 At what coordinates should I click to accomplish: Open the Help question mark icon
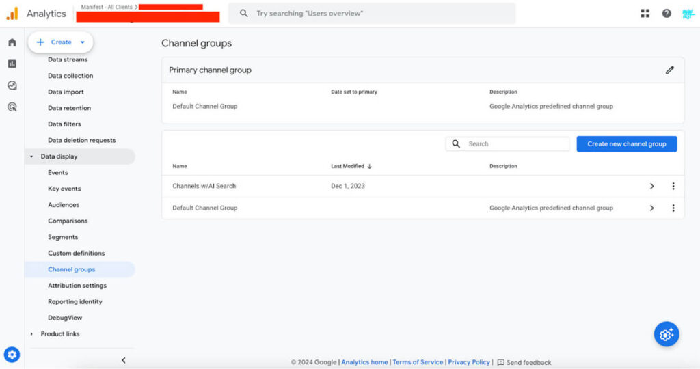point(667,14)
